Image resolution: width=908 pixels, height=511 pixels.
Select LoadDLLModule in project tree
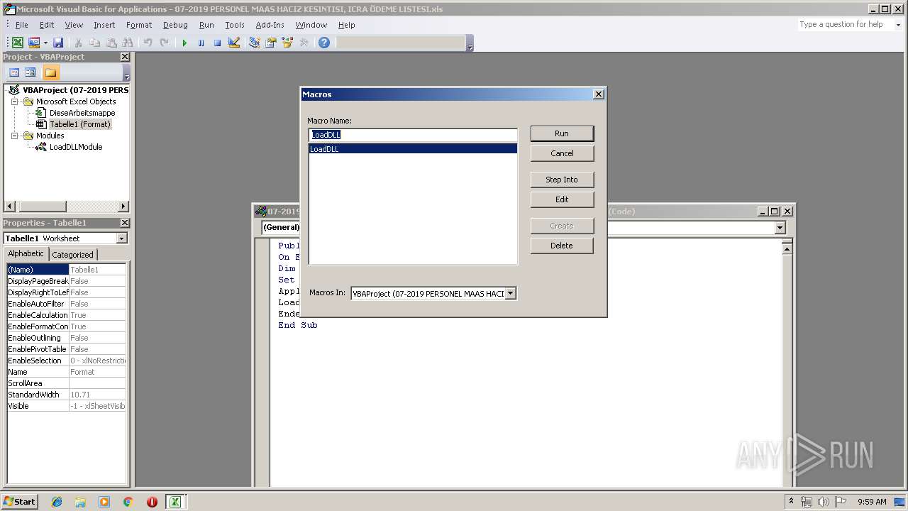click(76, 147)
